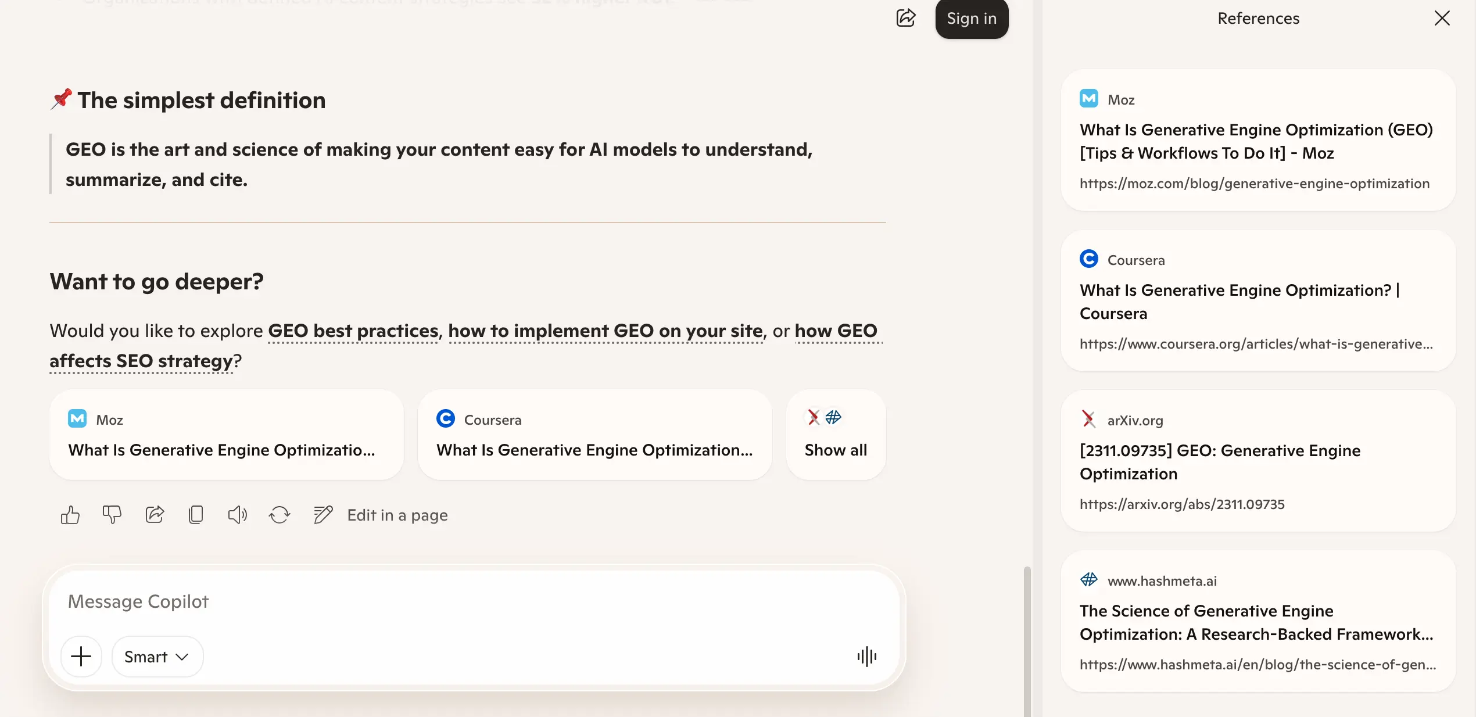Click the pushpin emoji beside the heading
The image size is (1476, 717).
[x=61, y=99]
